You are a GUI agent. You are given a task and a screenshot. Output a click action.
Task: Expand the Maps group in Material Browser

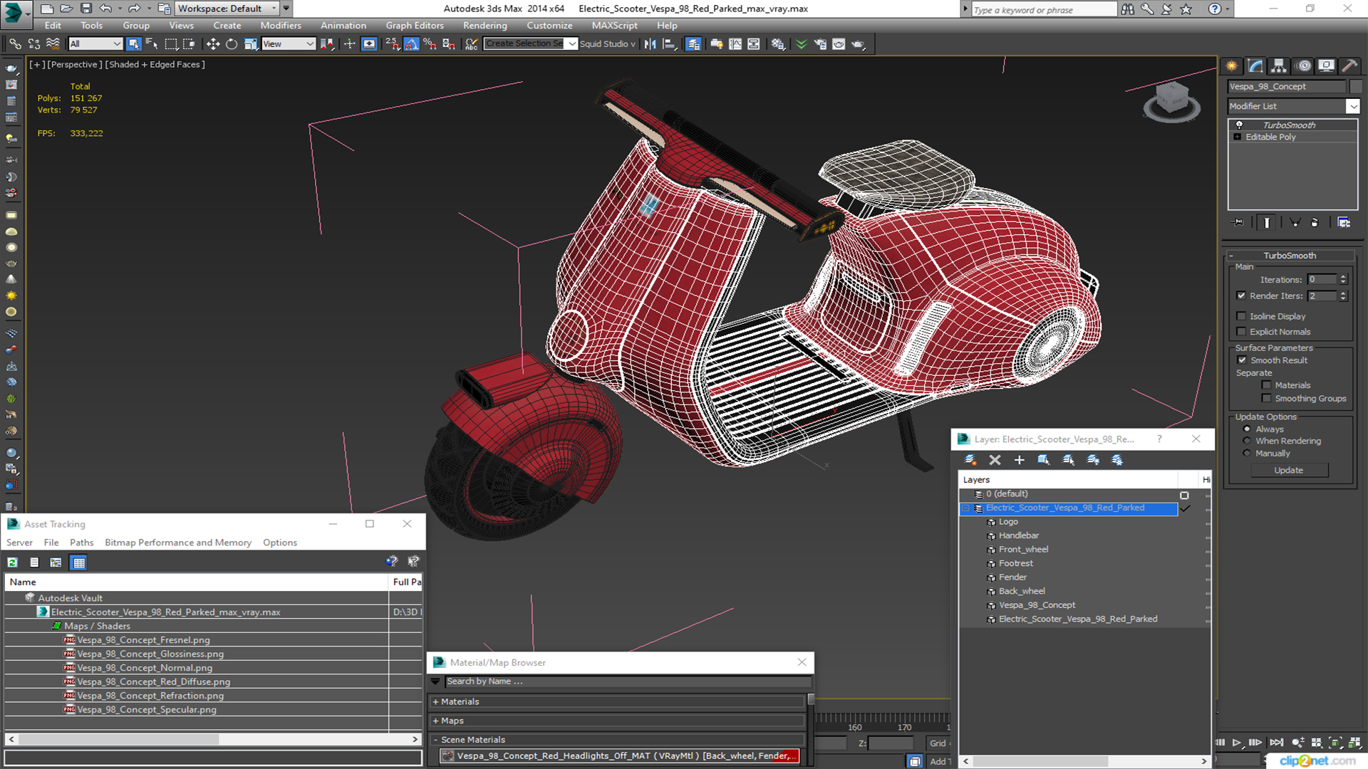point(435,721)
